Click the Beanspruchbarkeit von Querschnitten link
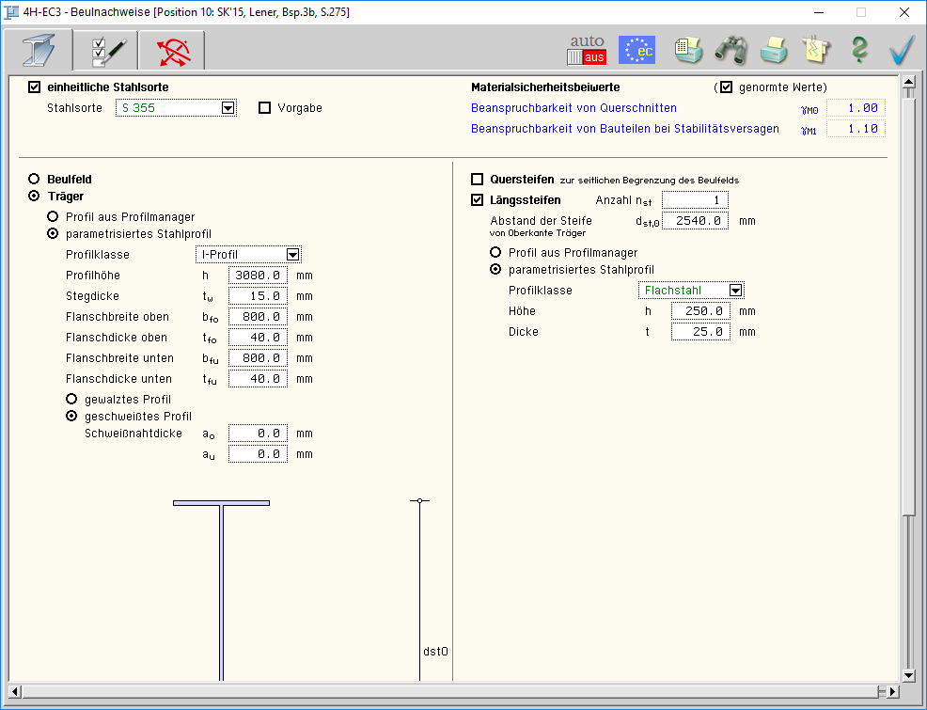 coord(573,108)
